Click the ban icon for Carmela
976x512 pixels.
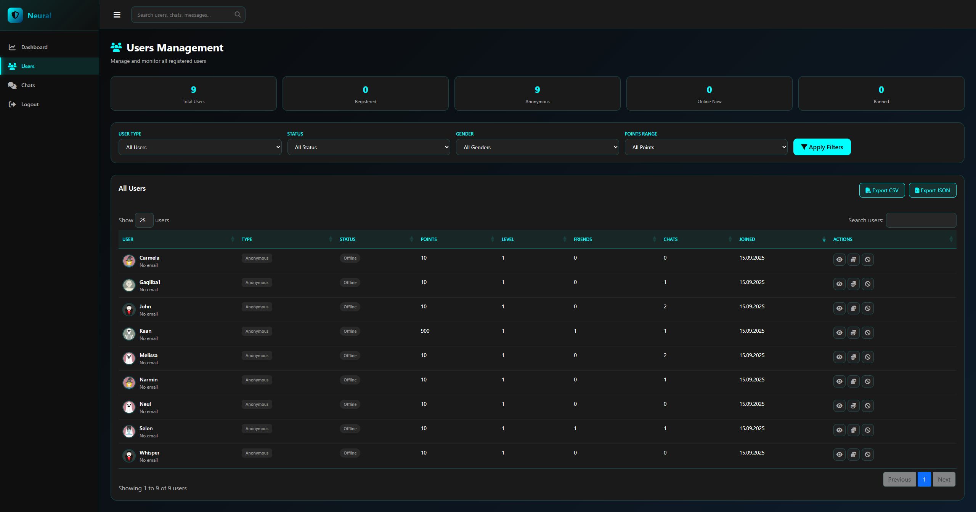point(867,260)
